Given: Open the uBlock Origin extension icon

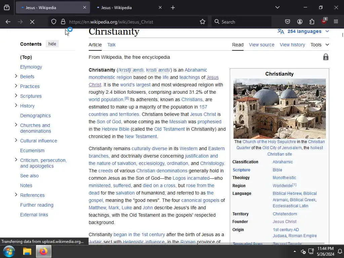Looking at the screenshot, I should [324, 21].
